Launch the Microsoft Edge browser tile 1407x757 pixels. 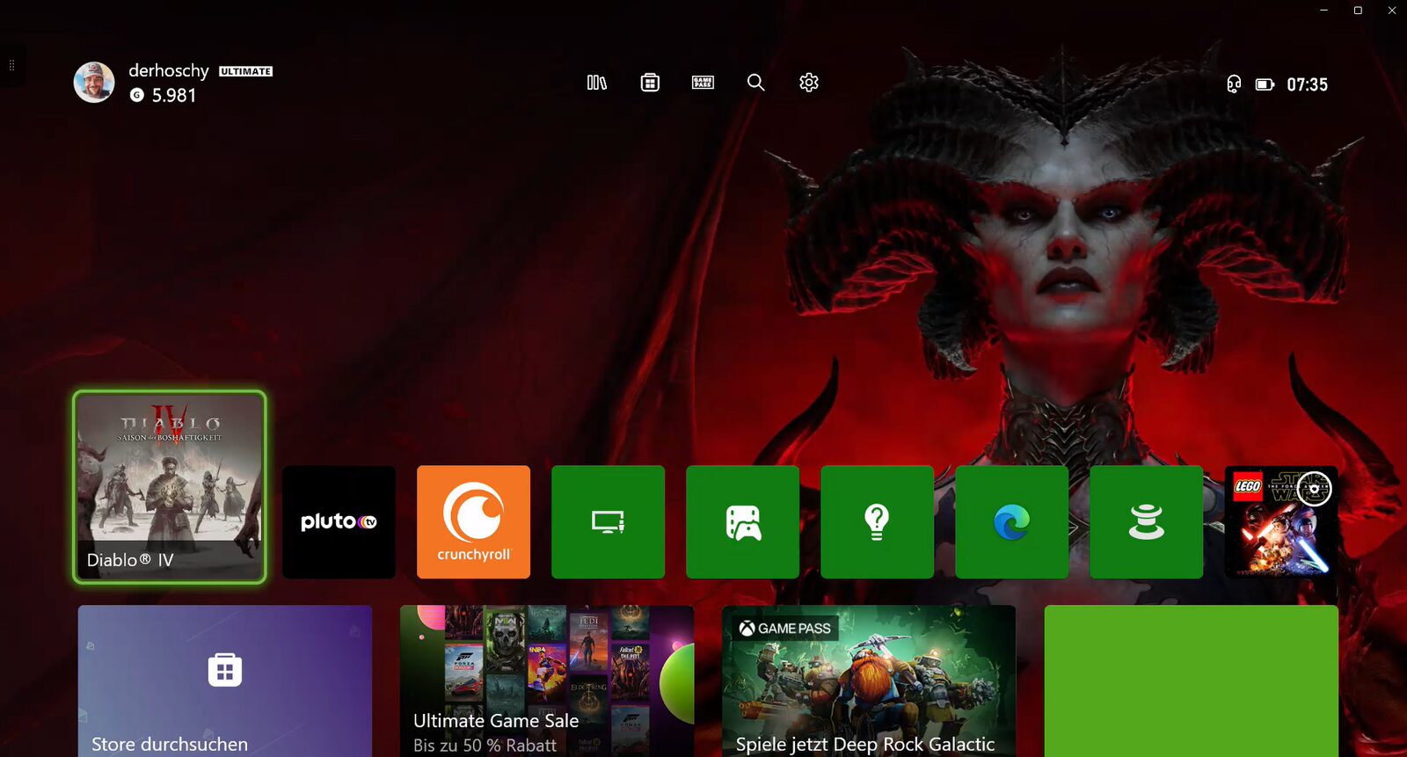[1011, 522]
